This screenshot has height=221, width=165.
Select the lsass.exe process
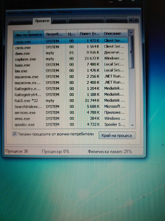coord(71,65)
